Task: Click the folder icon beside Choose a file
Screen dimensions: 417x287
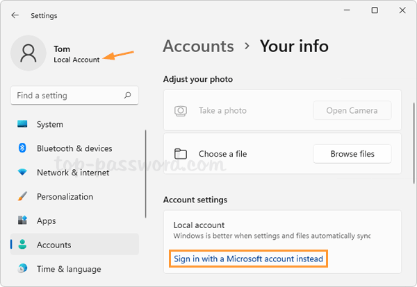Action: (181, 154)
